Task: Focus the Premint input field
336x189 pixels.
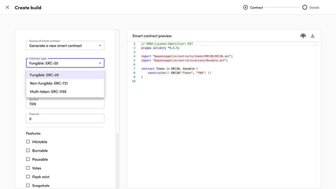Action: [x=65, y=119]
